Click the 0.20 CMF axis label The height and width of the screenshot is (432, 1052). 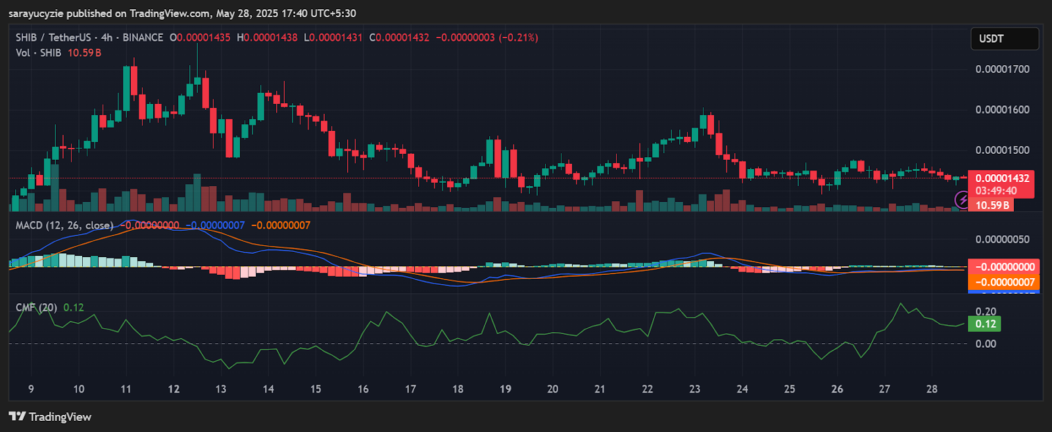click(986, 311)
